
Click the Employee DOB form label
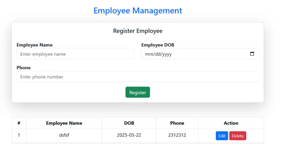(158, 45)
